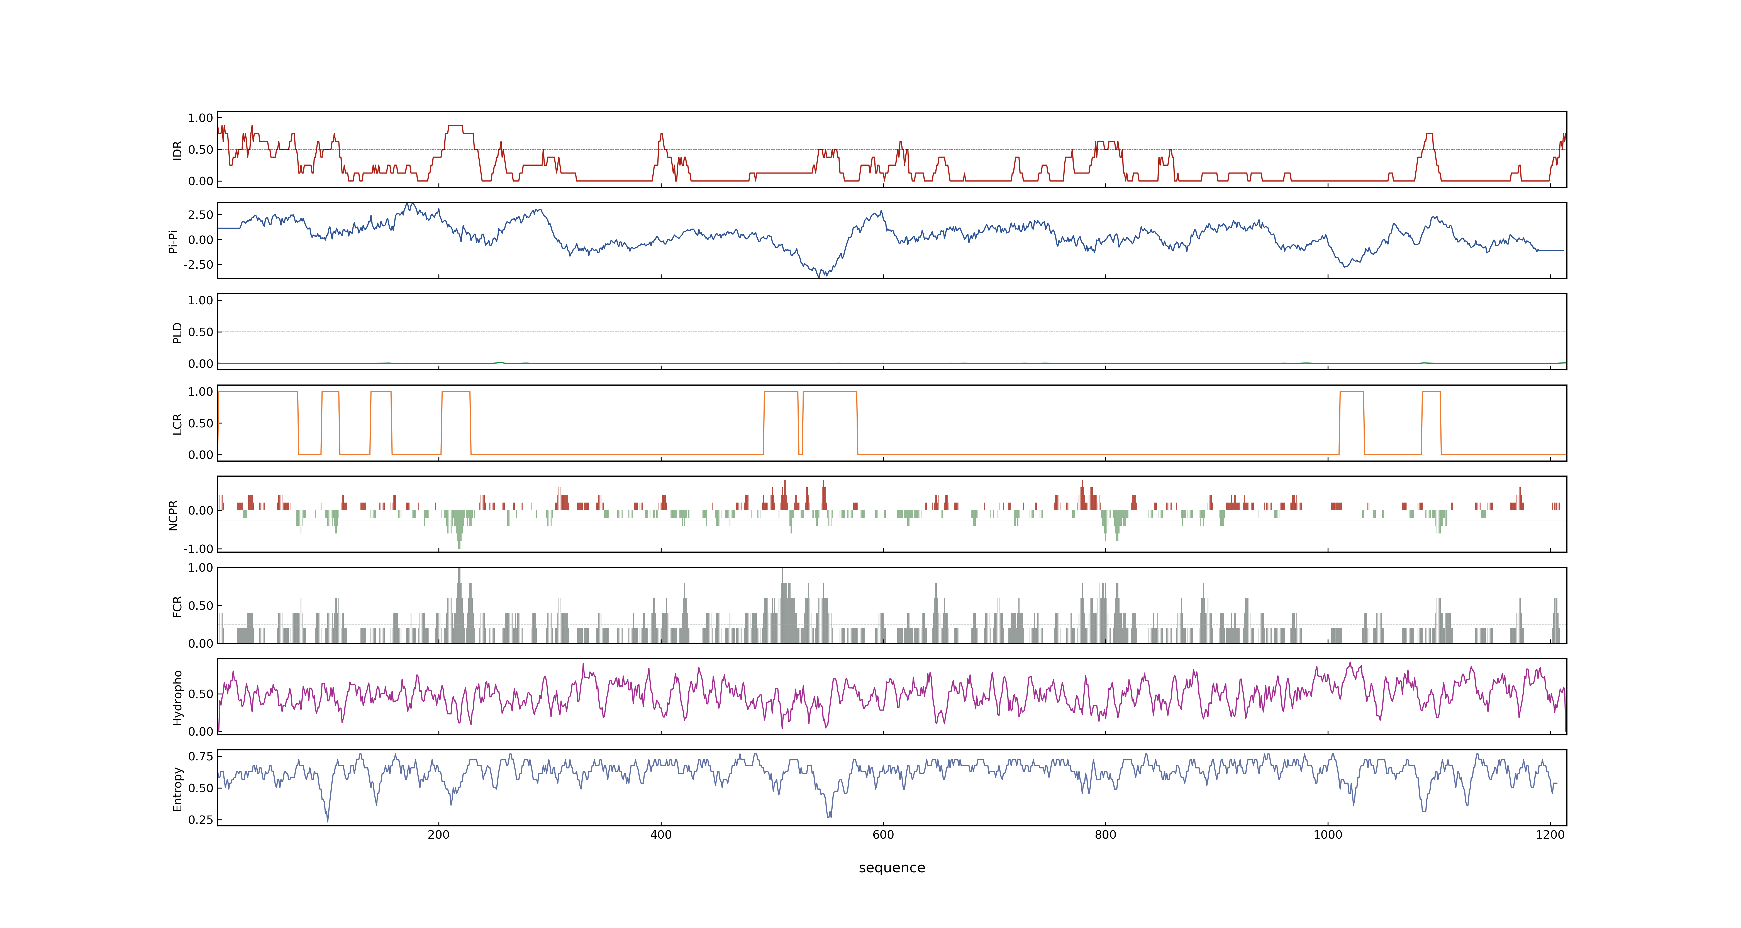Screen dimensions: 1741x928
Task: Select the 1.00 tick of LCR panel
Action: coord(201,392)
